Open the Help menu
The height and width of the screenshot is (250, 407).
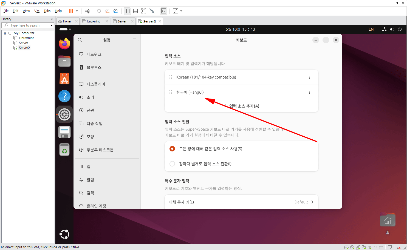58,11
